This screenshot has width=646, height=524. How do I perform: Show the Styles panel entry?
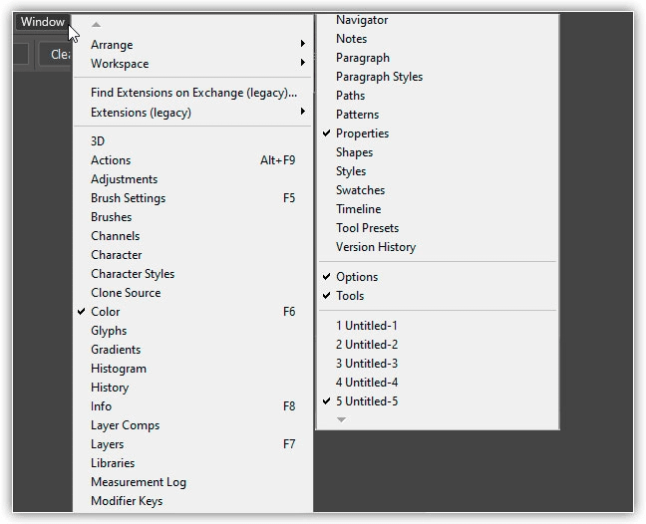click(x=438, y=171)
